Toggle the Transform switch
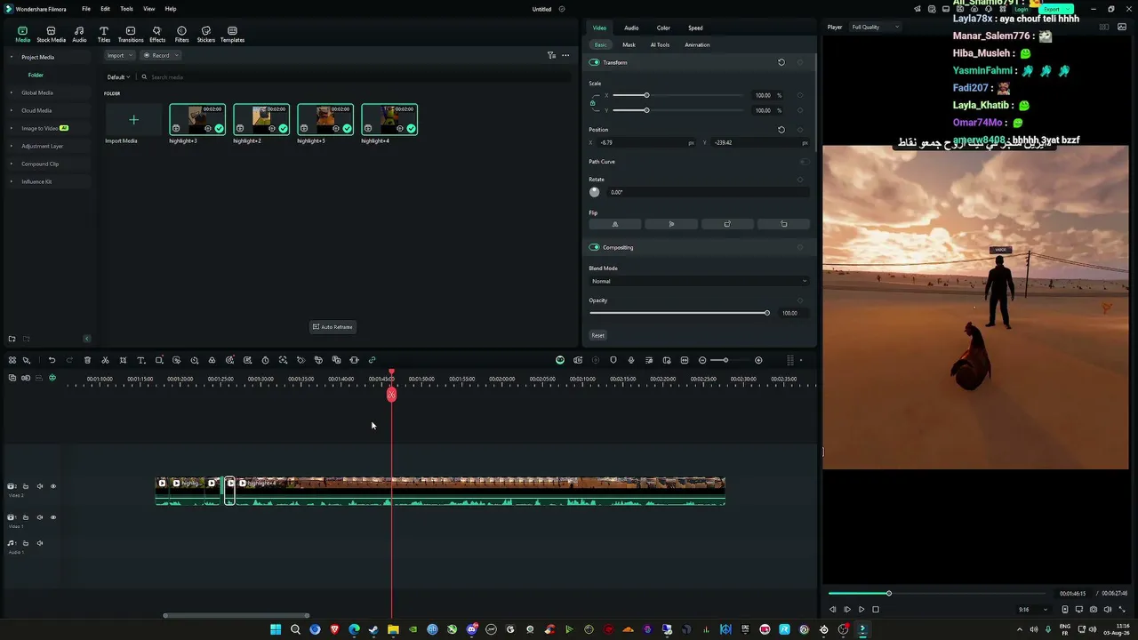This screenshot has height=640, width=1138. tap(594, 62)
